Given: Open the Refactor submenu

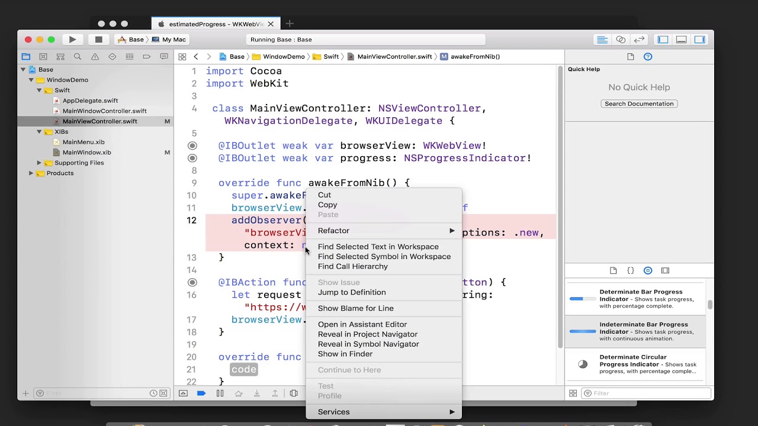Looking at the screenshot, I should [x=383, y=231].
